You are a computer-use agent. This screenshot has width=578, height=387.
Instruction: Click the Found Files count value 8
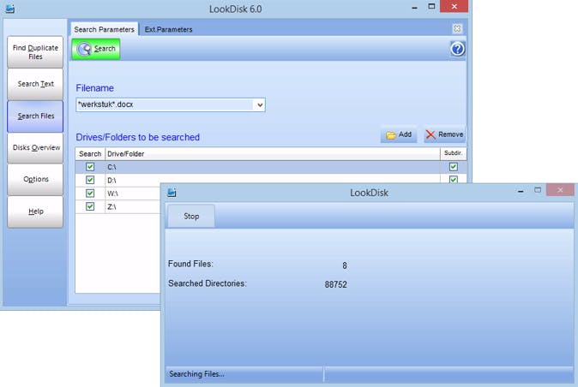pos(344,265)
